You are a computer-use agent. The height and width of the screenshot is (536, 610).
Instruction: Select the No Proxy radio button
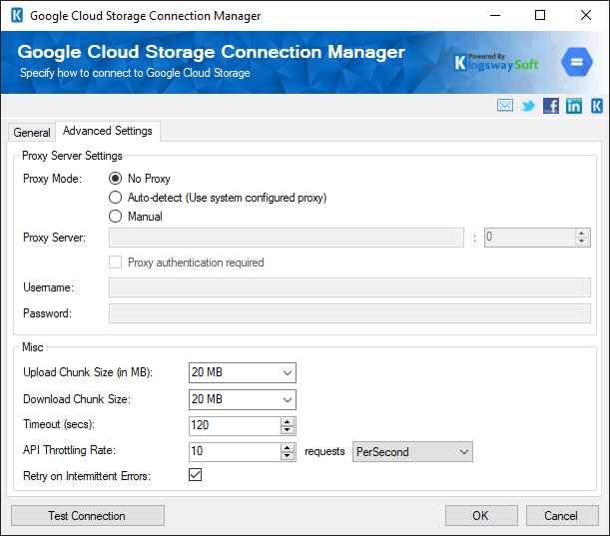[115, 179]
